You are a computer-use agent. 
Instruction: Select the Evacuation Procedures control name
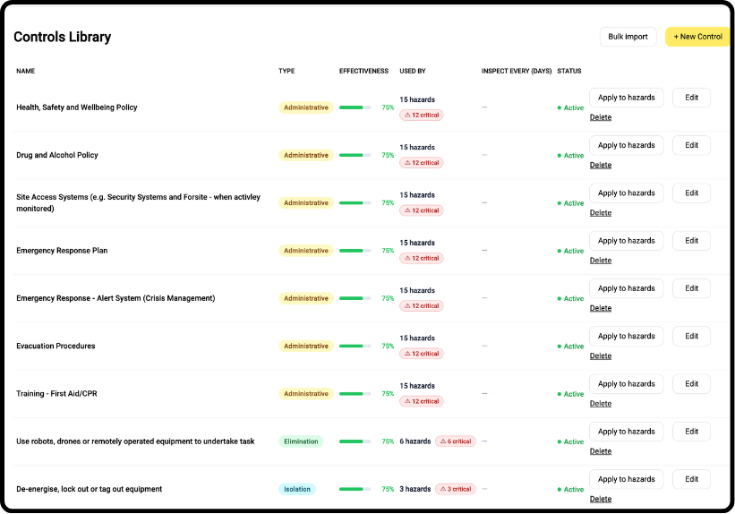[56, 347]
